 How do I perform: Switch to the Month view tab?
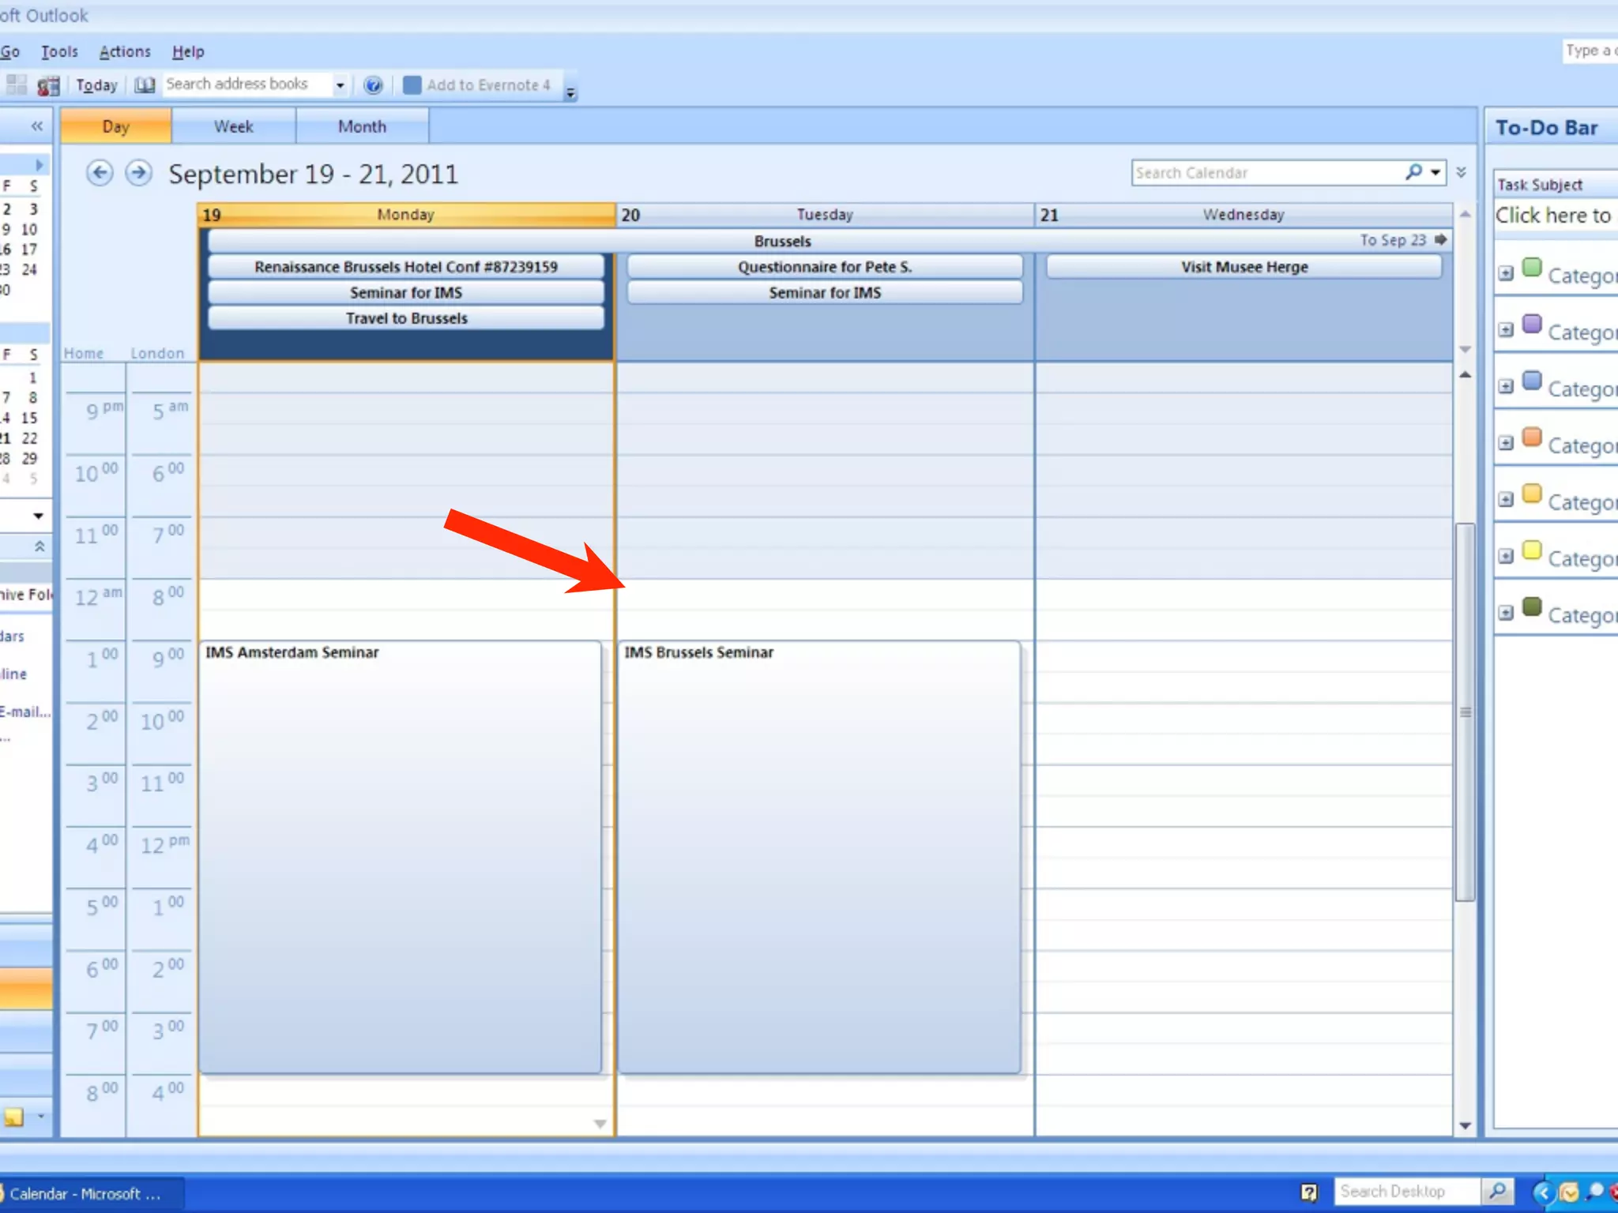[x=362, y=126]
